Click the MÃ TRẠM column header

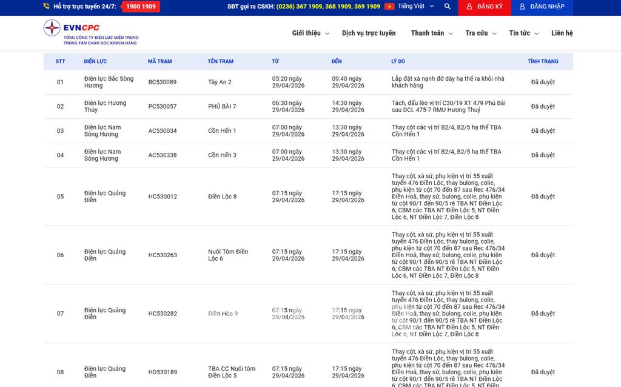pos(159,61)
